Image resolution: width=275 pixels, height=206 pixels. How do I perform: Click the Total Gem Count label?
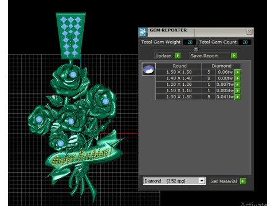click(x=218, y=42)
